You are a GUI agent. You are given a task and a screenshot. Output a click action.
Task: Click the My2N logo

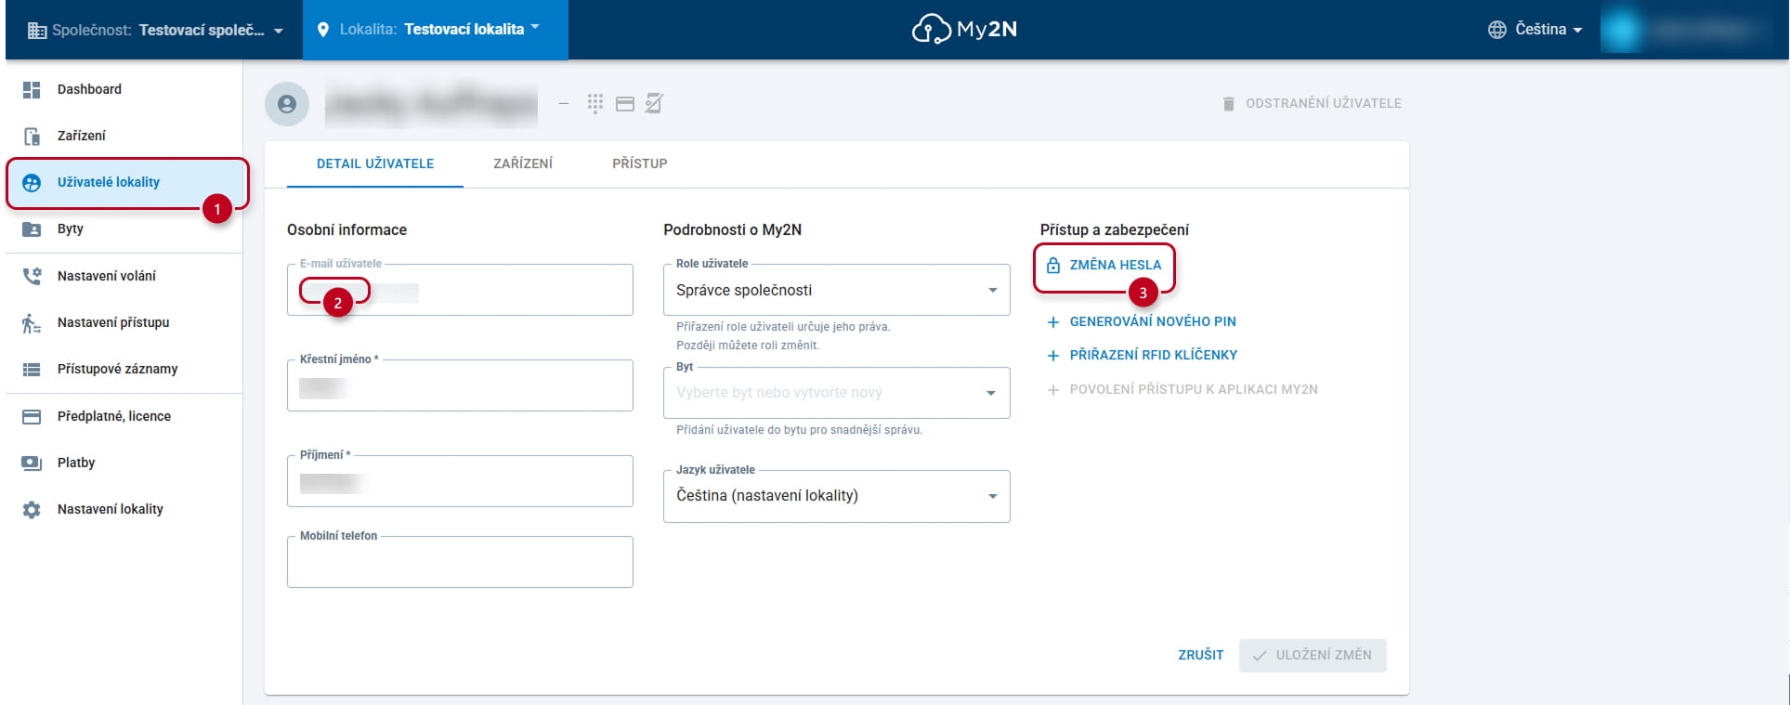click(964, 30)
